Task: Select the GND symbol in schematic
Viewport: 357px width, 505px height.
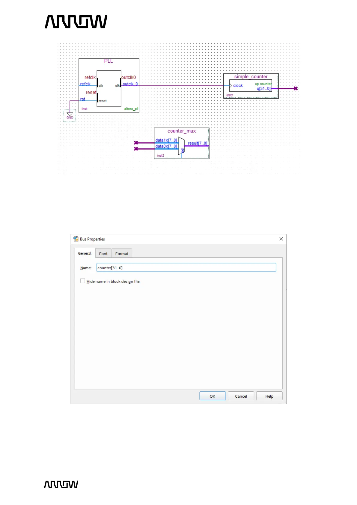Action: [x=70, y=116]
